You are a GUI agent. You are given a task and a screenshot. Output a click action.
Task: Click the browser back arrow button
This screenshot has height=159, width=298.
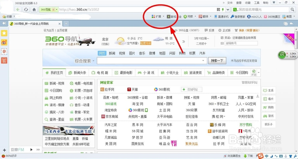(18, 10)
